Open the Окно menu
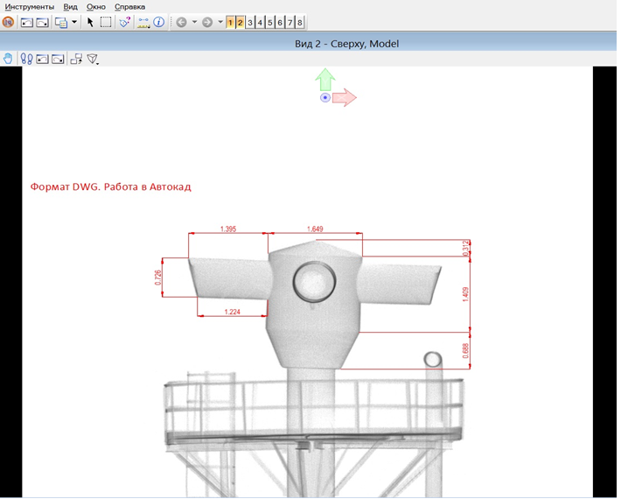 click(96, 6)
